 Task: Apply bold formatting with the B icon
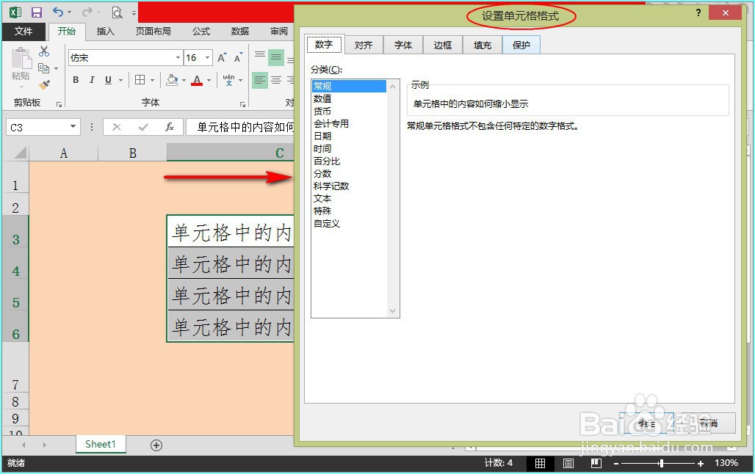(76, 79)
